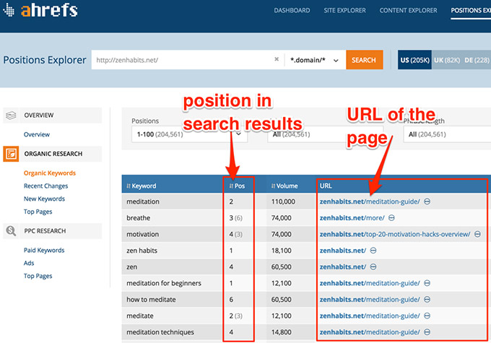Click the ORGANIC RESEARCH section header
This screenshot has width=491, height=343.
(53, 154)
